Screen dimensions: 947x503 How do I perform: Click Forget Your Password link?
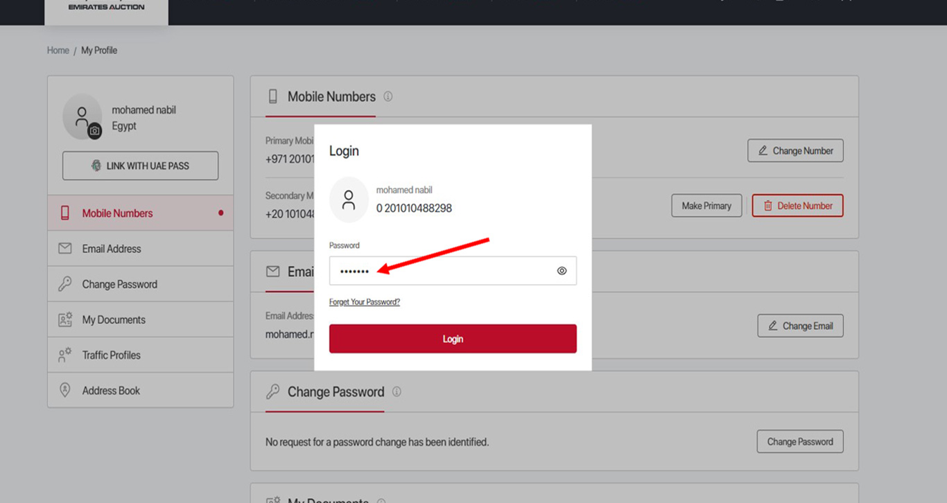click(x=365, y=302)
